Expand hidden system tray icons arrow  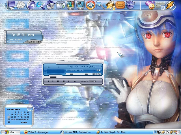(x=155, y=132)
